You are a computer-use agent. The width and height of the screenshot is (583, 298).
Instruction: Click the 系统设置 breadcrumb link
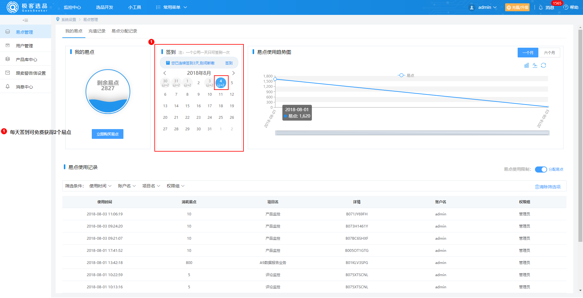coord(69,19)
